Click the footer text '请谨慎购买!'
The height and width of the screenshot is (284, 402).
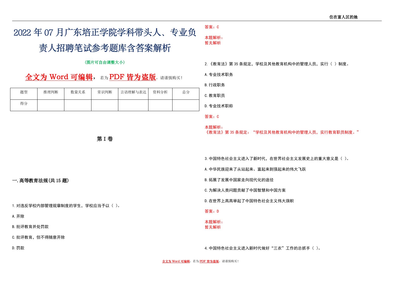tap(230, 261)
